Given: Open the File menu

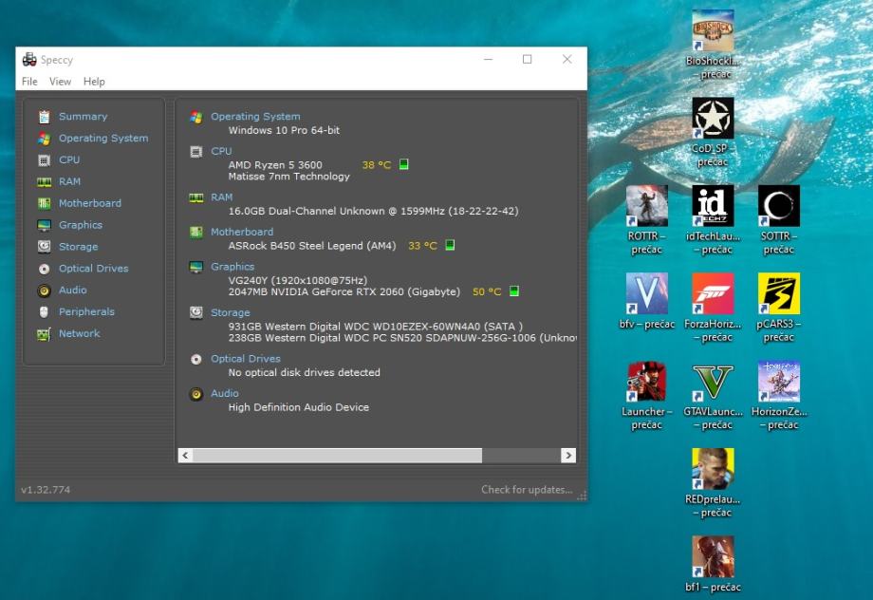Looking at the screenshot, I should (x=29, y=82).
